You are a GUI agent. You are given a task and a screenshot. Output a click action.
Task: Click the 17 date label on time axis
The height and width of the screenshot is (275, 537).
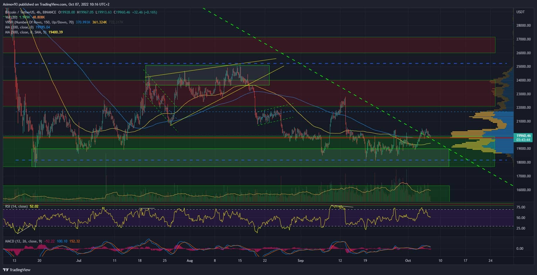(x=465, y=261)
